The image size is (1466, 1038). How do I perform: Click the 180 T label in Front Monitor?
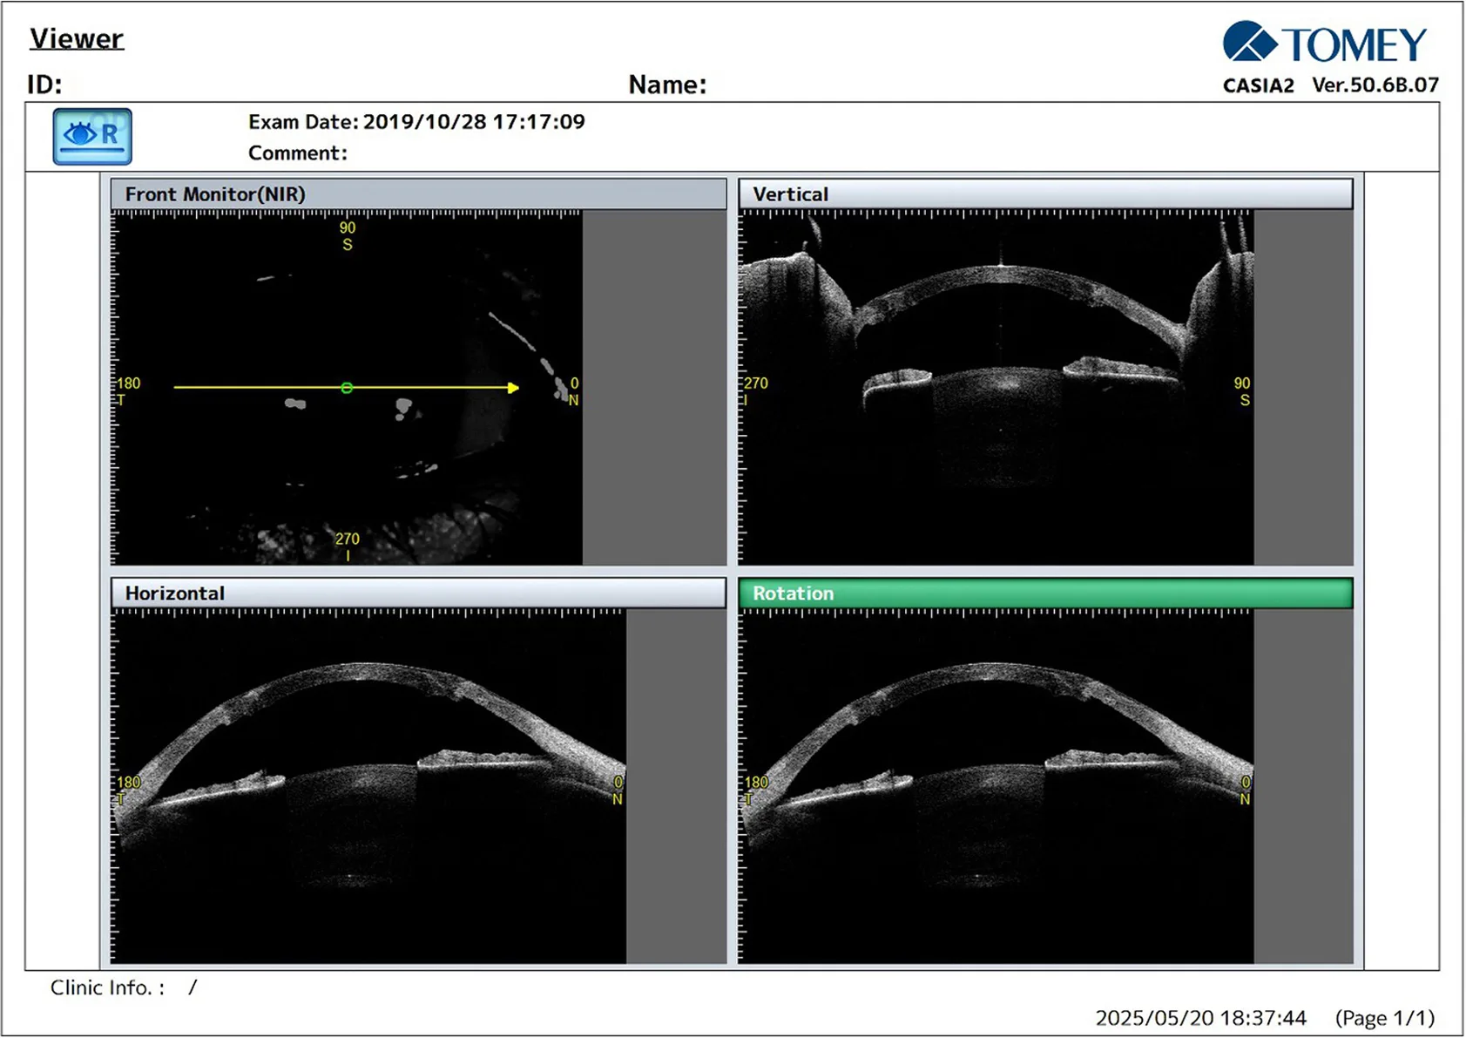coord(128,391)
